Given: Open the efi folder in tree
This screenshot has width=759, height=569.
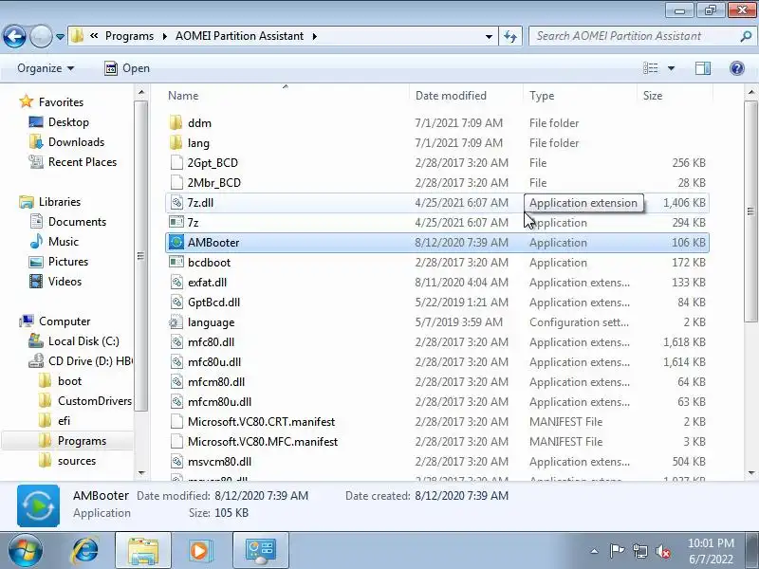Looking at the screenshot, I should (64, 420).
